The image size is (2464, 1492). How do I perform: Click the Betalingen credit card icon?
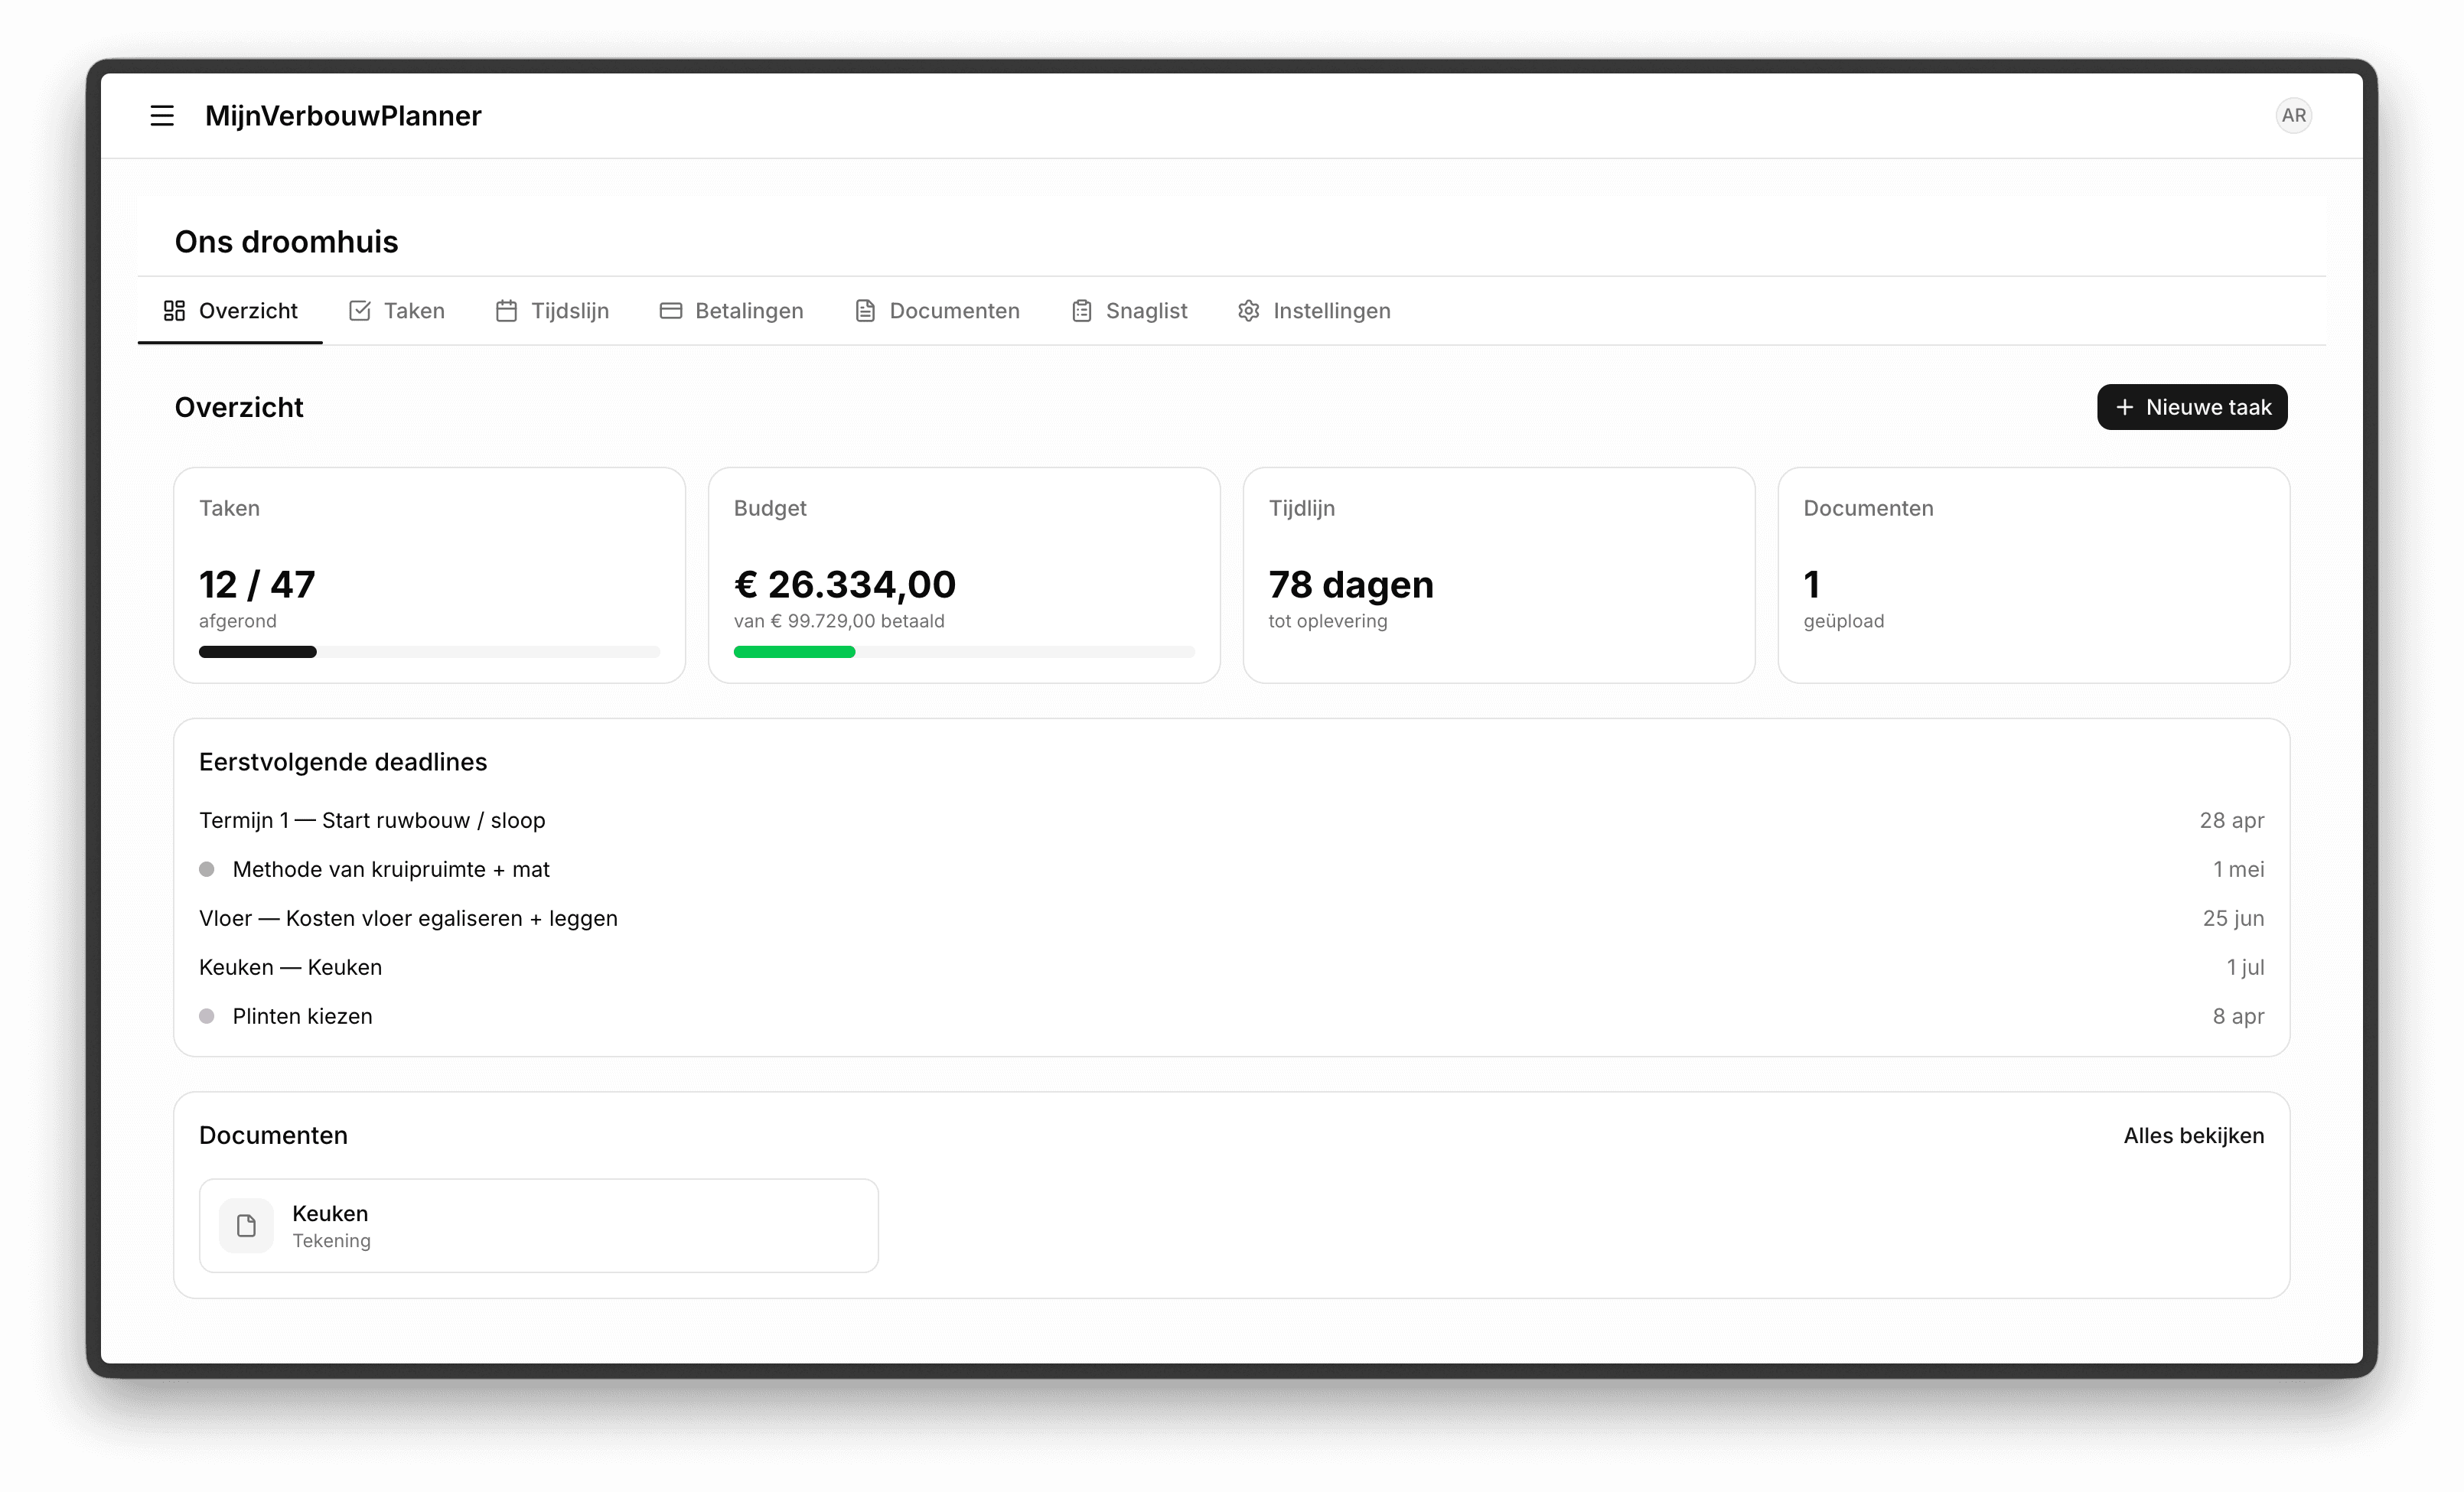pos(671,311)
